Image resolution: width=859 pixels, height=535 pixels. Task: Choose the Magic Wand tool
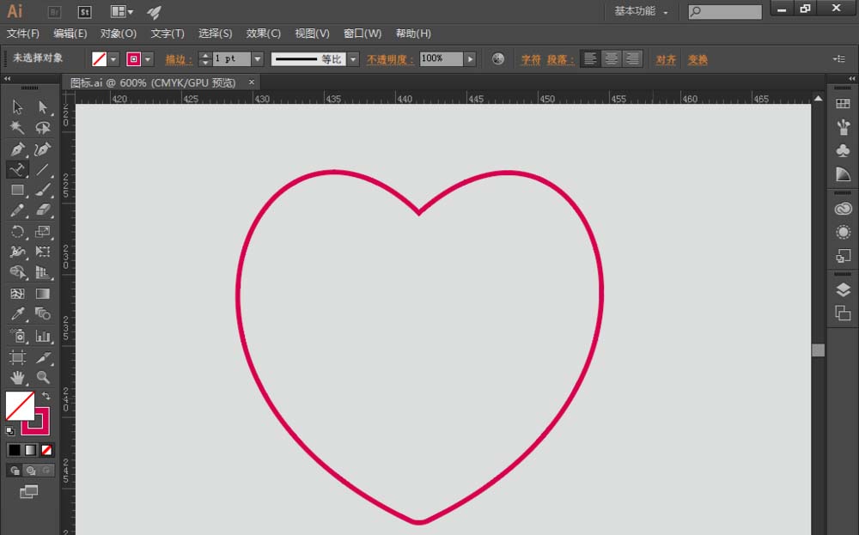[17, 128]
